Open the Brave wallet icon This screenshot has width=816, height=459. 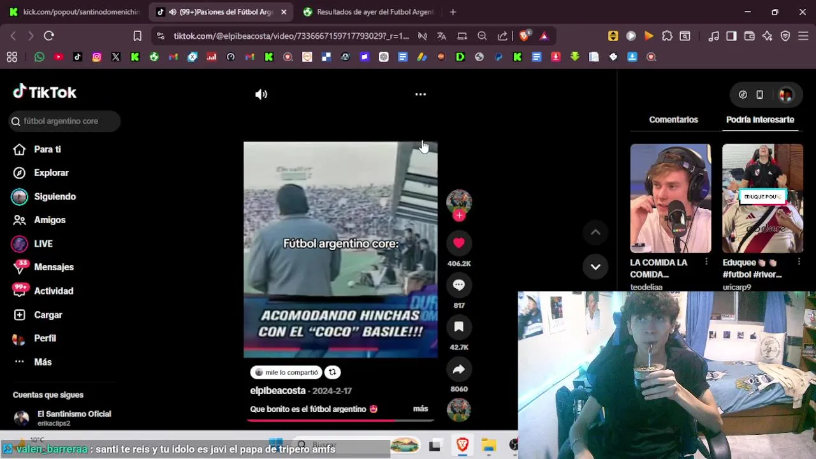(x=750, y=36)
